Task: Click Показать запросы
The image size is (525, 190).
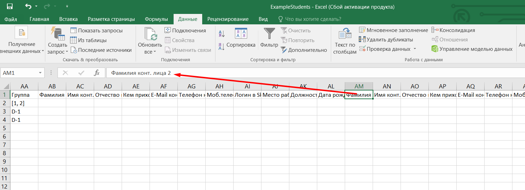Action: coord(97,31)
